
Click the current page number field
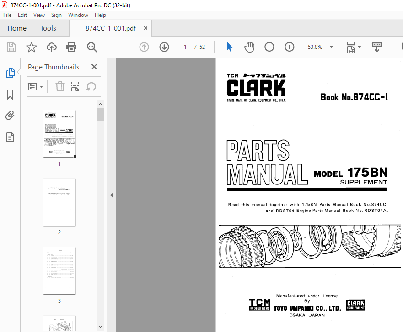coord(185,47)
